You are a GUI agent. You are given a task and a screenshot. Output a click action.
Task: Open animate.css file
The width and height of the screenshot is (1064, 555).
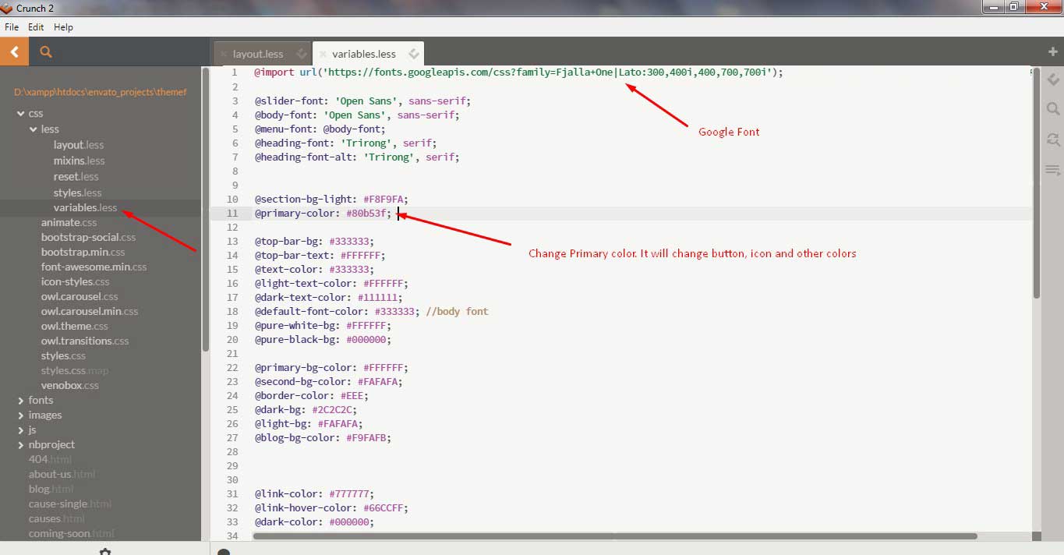pos(69,222)
